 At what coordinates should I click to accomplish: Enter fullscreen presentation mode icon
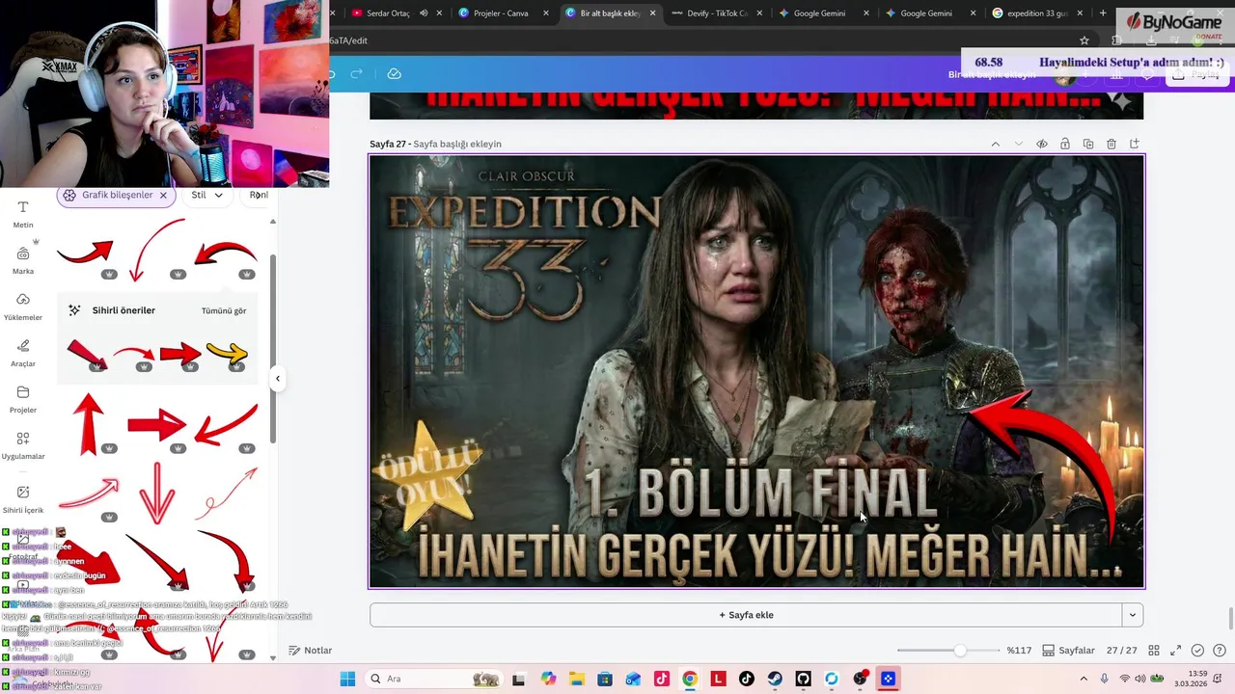(x=1176, y=651)
